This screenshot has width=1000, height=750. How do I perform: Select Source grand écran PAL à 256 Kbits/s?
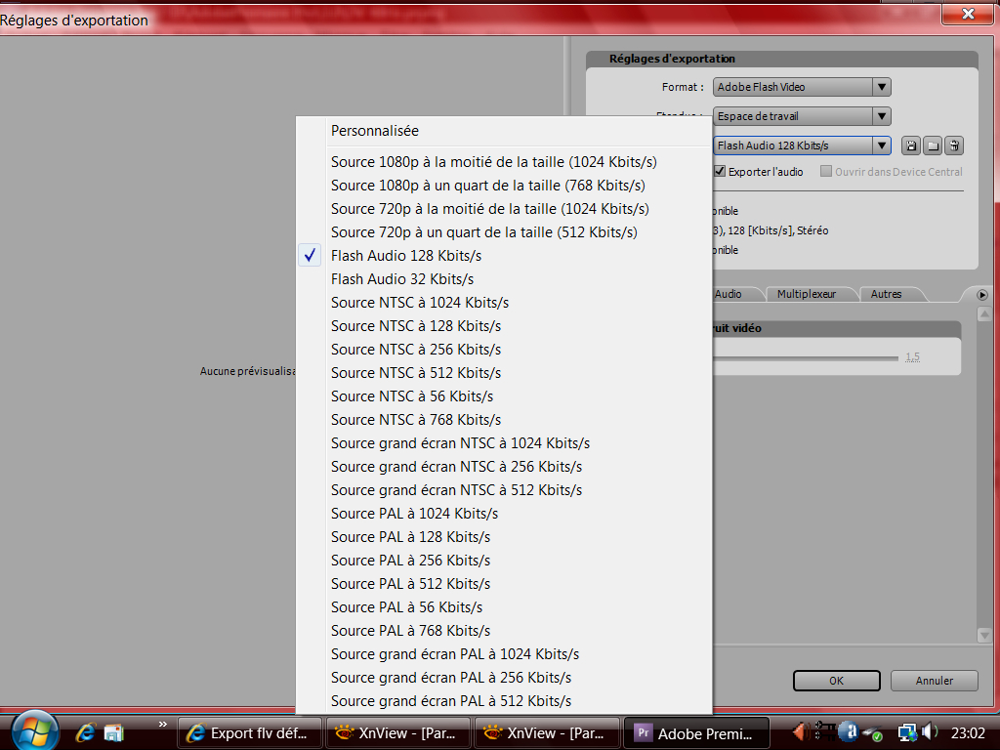click(504, 678)
